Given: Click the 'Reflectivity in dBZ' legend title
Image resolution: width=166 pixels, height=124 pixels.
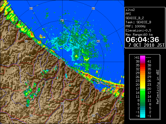Looking at the screenshot, I should click(158, 87).
